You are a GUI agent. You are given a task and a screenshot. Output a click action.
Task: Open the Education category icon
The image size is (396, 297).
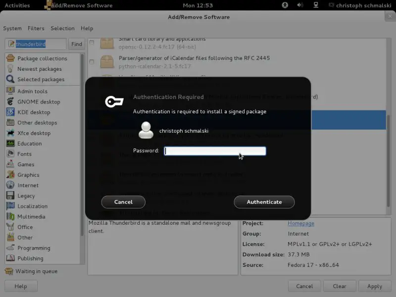[10, 143]
